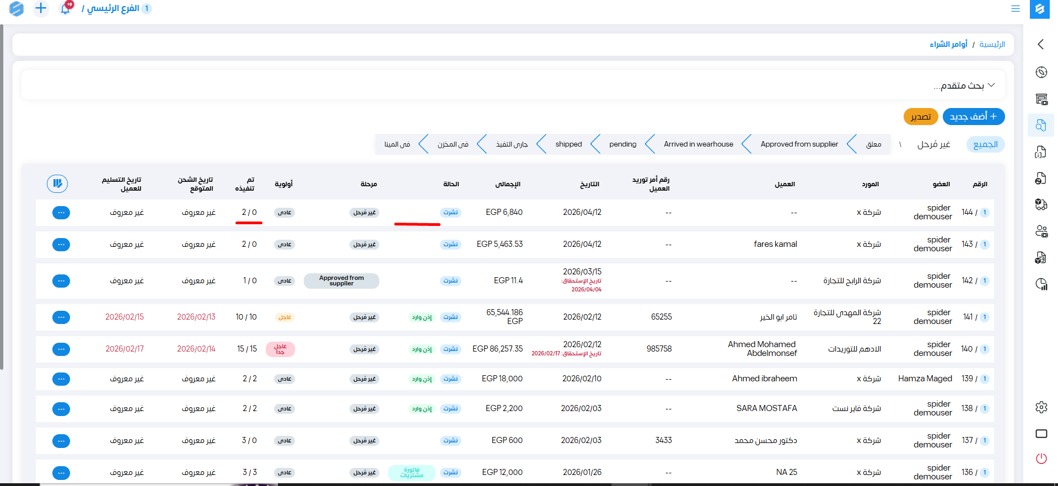
Task: Open the dashboard gauge icon in sidebar
Action: 1041,72
